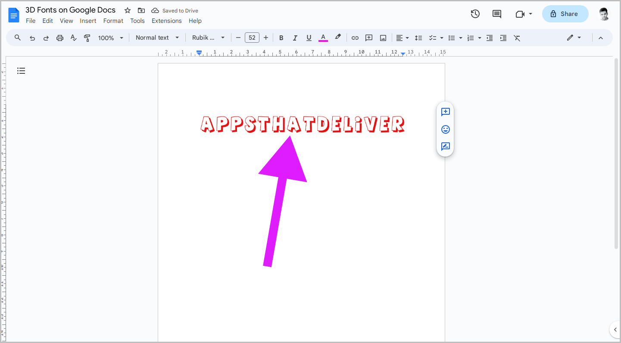
Task: Run spelling and grammar check
Action: point(73,38)
